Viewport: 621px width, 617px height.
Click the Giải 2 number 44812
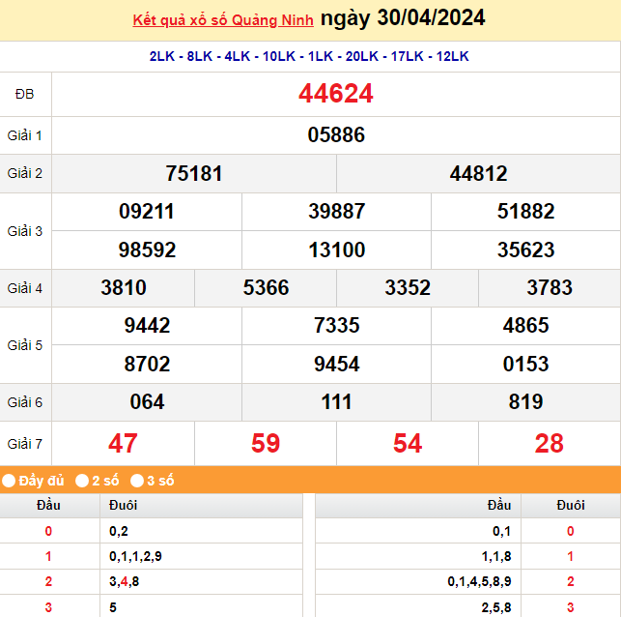click(478, 174)
